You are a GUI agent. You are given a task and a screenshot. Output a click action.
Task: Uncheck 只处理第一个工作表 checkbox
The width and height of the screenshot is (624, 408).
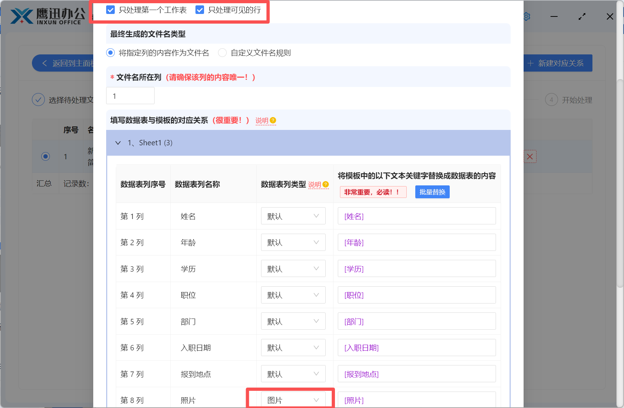(x=110, y=10)
